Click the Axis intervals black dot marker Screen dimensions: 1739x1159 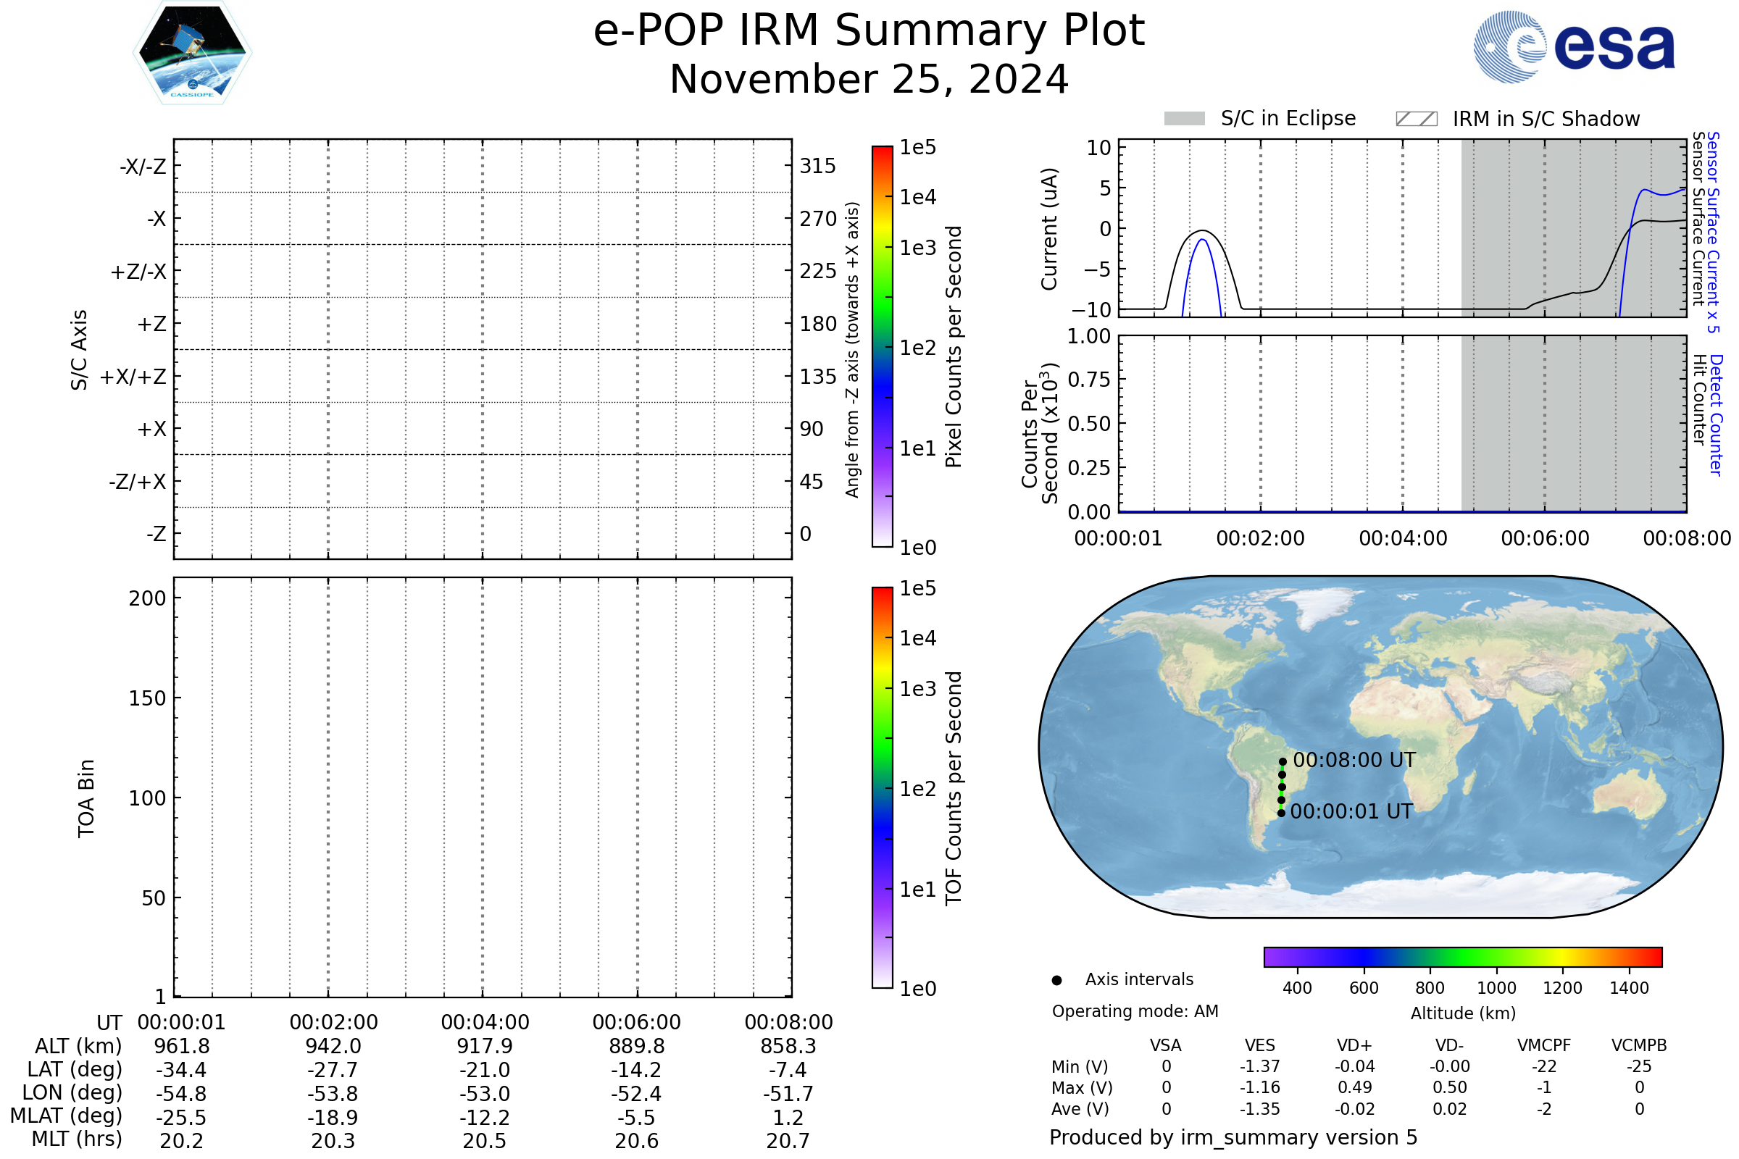pyautogui.click(x=1056, y=980)
